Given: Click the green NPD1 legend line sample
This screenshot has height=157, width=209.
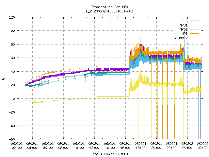Looking at the screenshot, I should 194,25.
